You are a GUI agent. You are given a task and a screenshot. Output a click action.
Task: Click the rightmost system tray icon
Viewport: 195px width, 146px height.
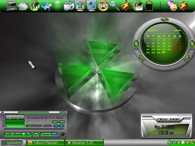click(x=192, y=142)
